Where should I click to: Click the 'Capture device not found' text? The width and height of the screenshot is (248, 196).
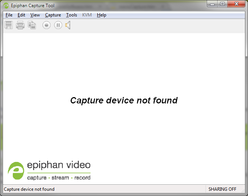(124, 100)
